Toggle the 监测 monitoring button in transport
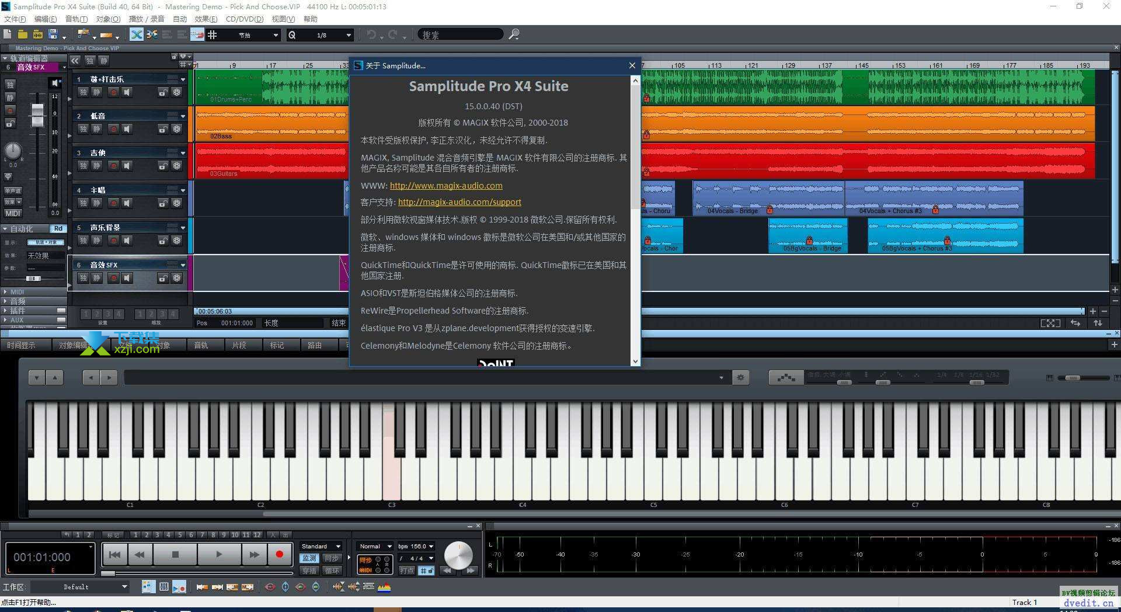 coord(309,558)
